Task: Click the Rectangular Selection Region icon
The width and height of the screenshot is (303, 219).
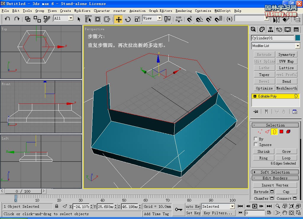Action: pyautogui.click(x=98, y=19)
